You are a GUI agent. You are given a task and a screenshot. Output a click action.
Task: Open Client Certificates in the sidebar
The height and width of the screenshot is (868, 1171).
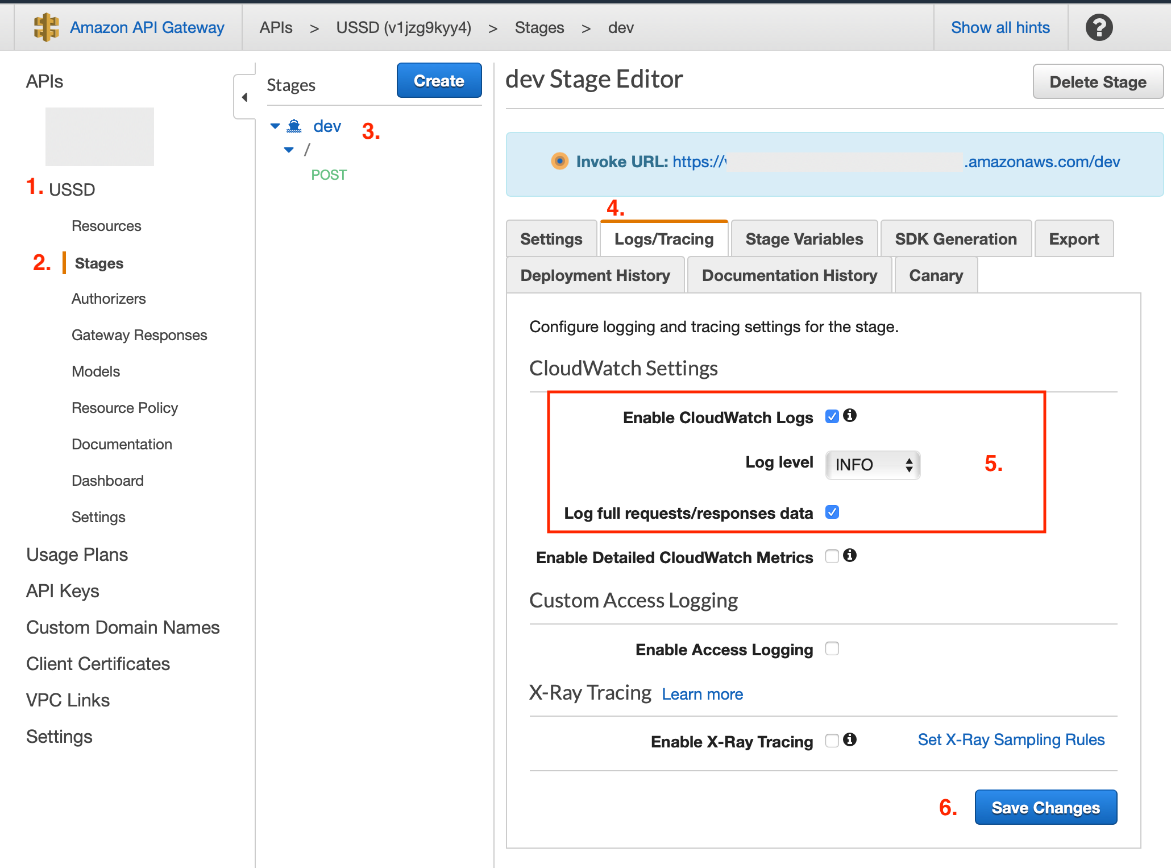pyautogui.click(x=98, y=664)
